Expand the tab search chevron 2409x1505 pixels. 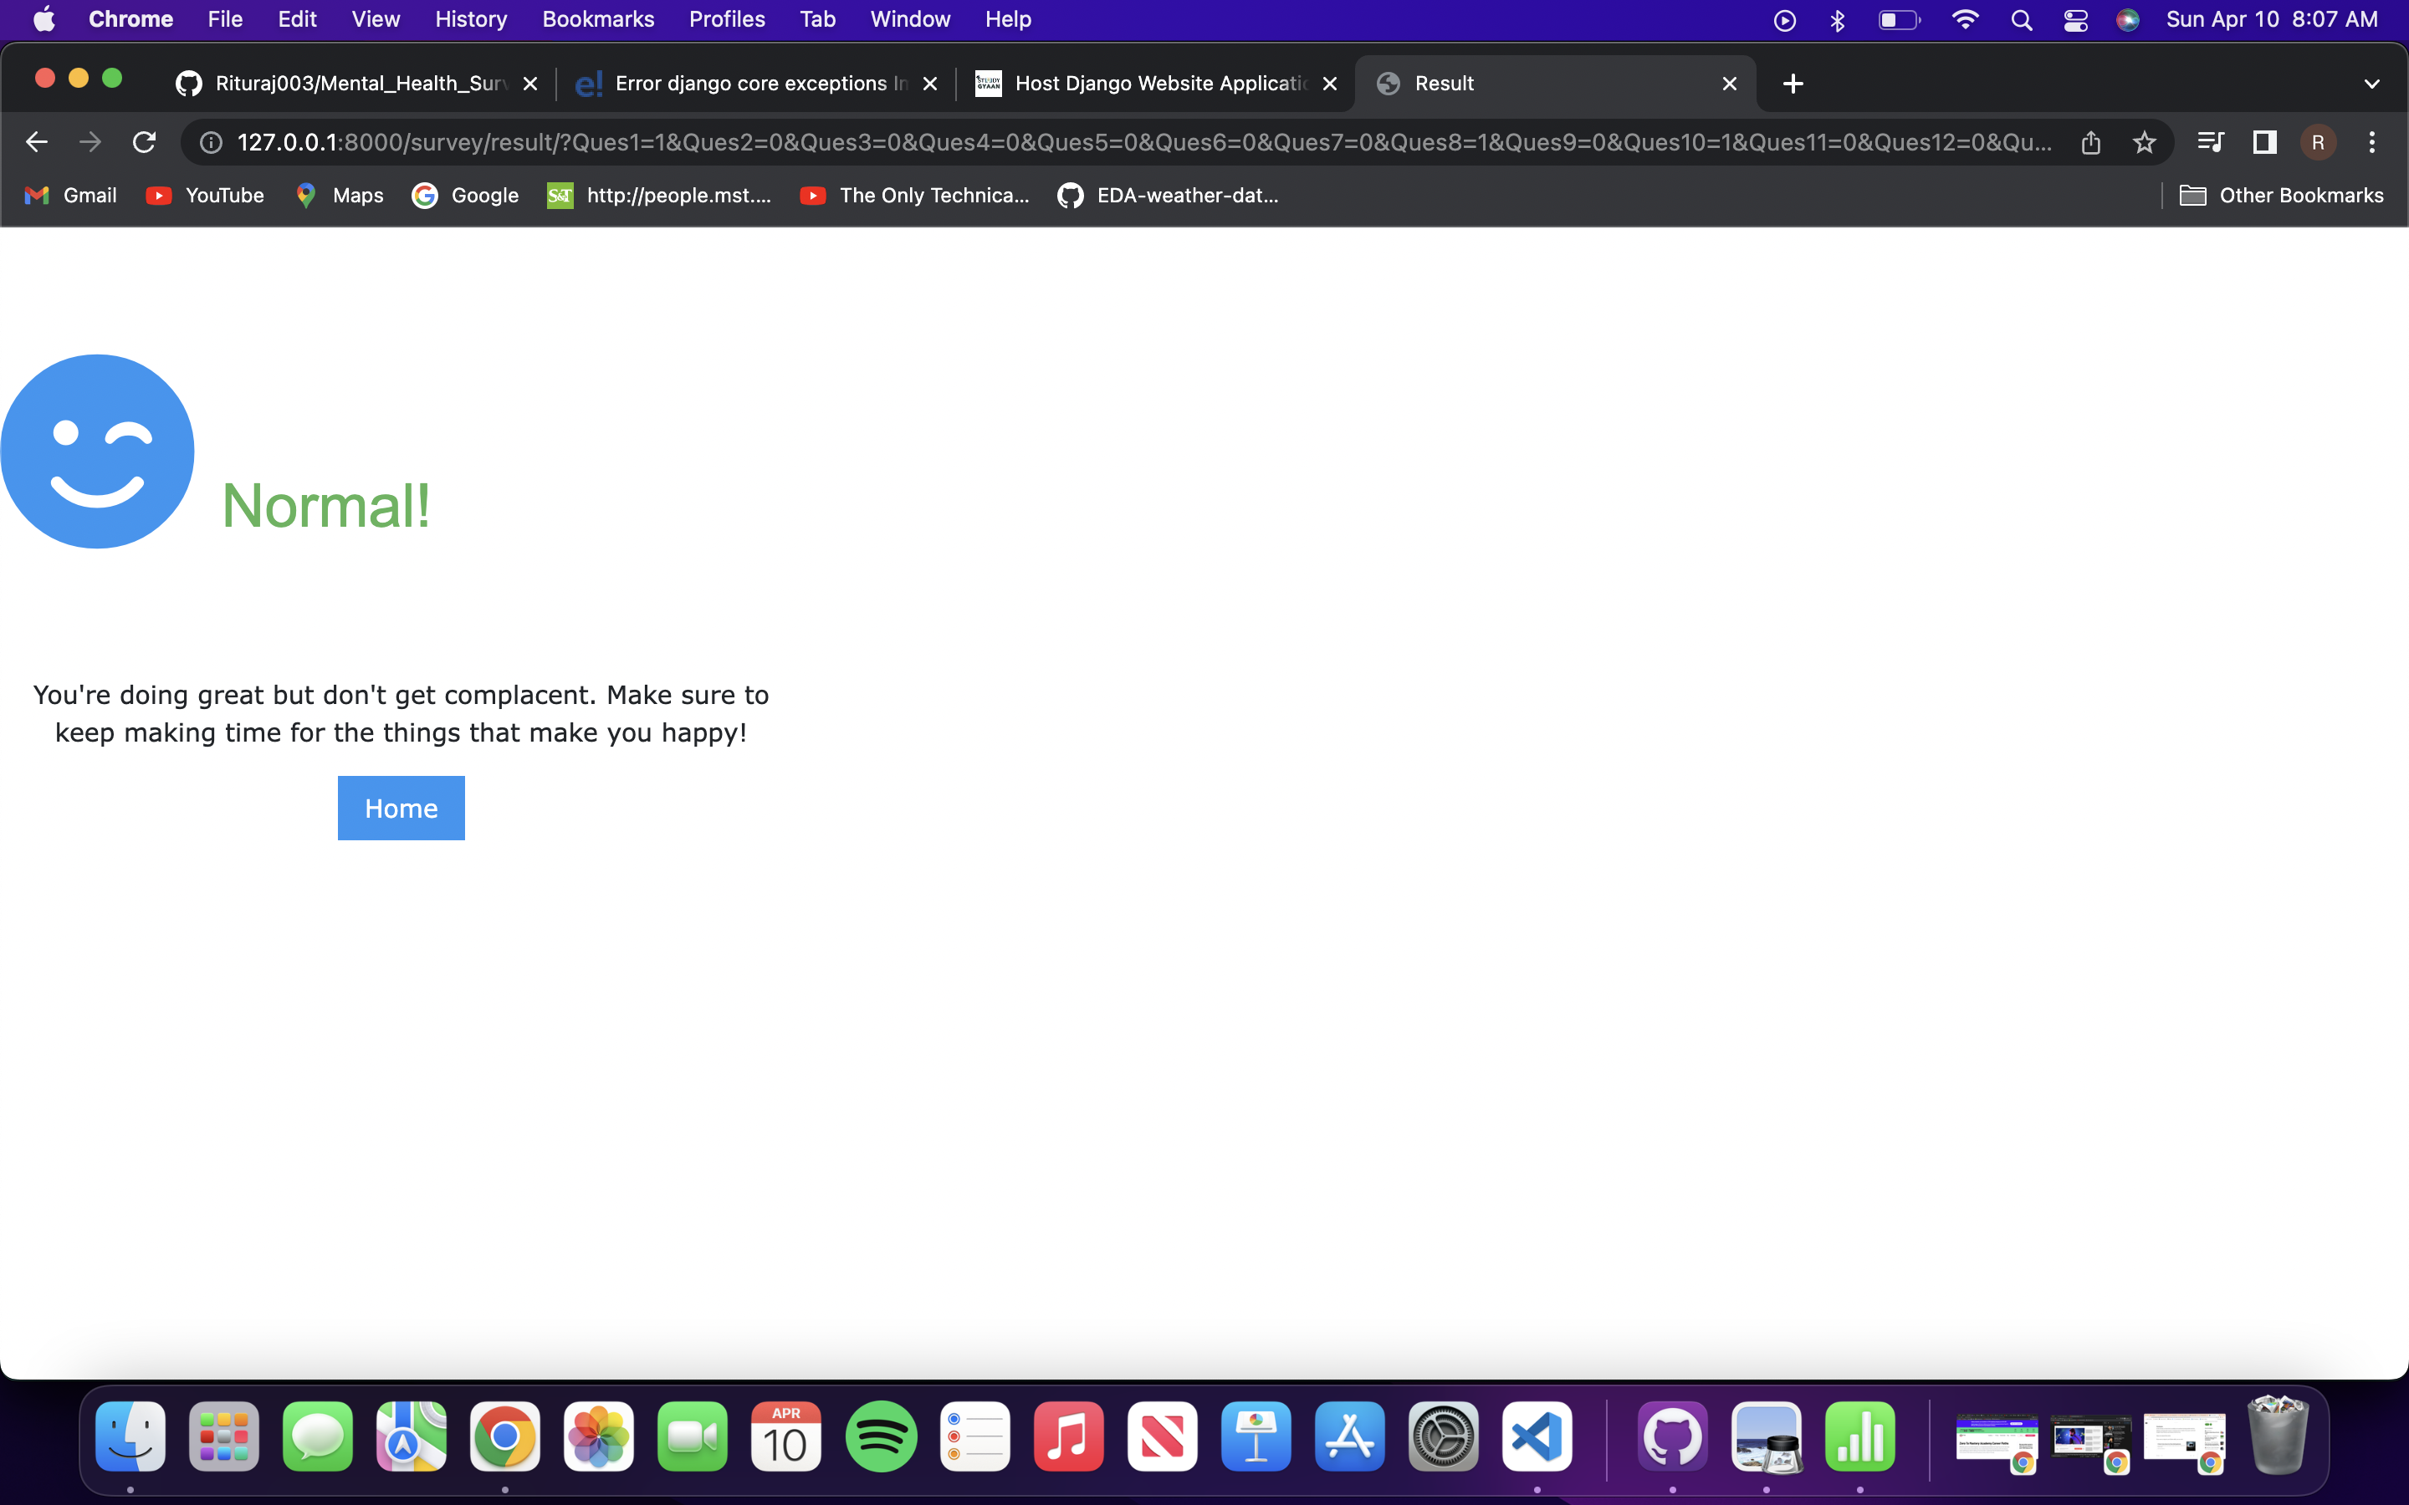point(2371,84)
